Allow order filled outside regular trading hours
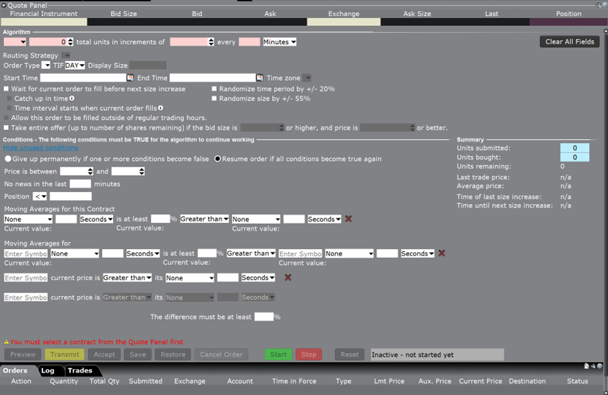The width and height of the screenshot is (608, 395). pos(6,118)
